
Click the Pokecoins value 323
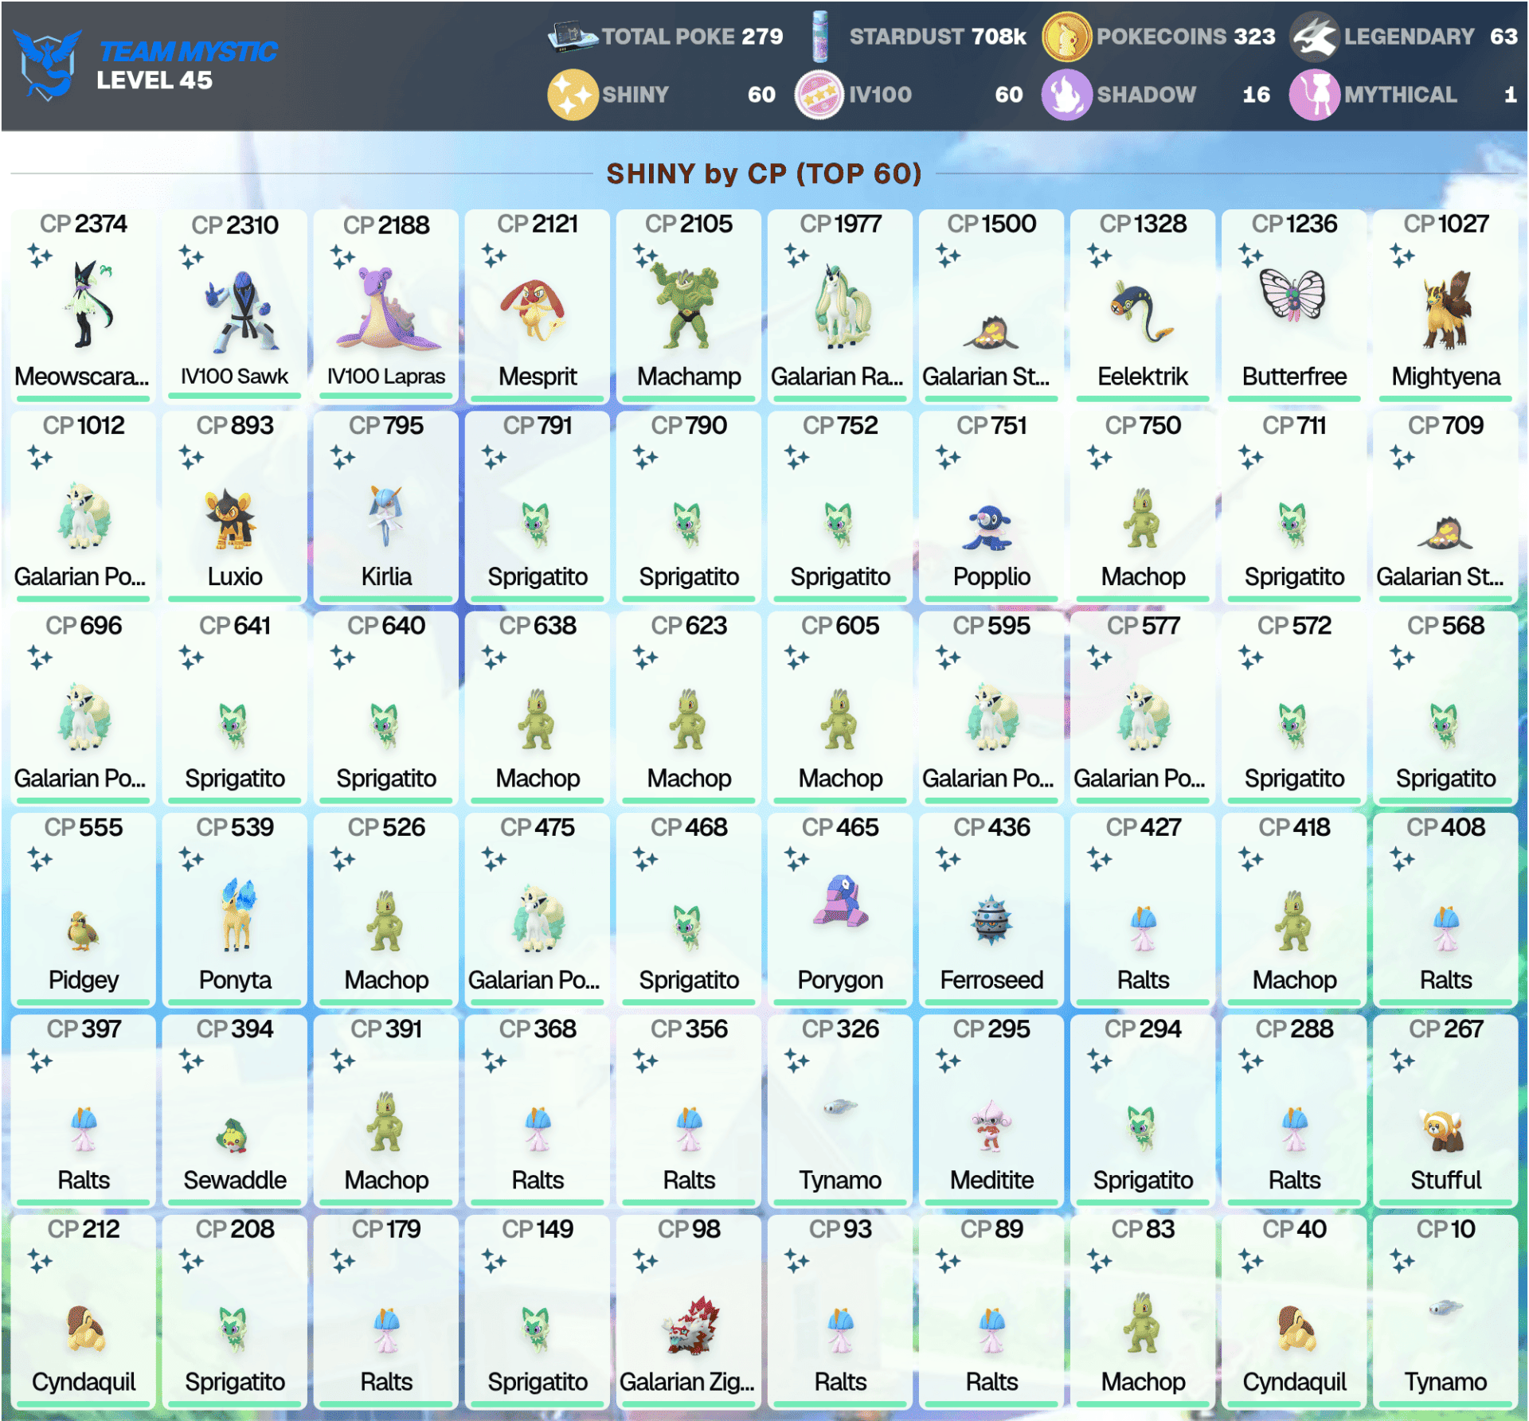(1254, 37)
